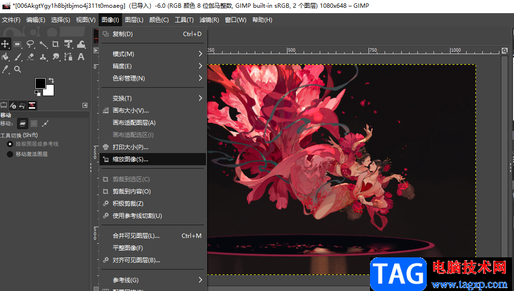Image resolution: width=514 pixels, height=291 pixels.
Task: Switch to the Undo History tab
Action: [x=22, y=105]
